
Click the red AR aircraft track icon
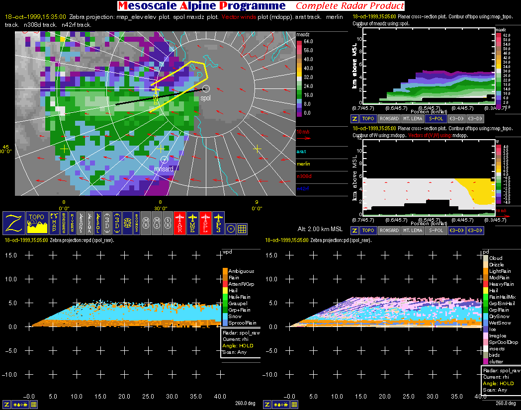pyautogui.click(x=179, y=223)
